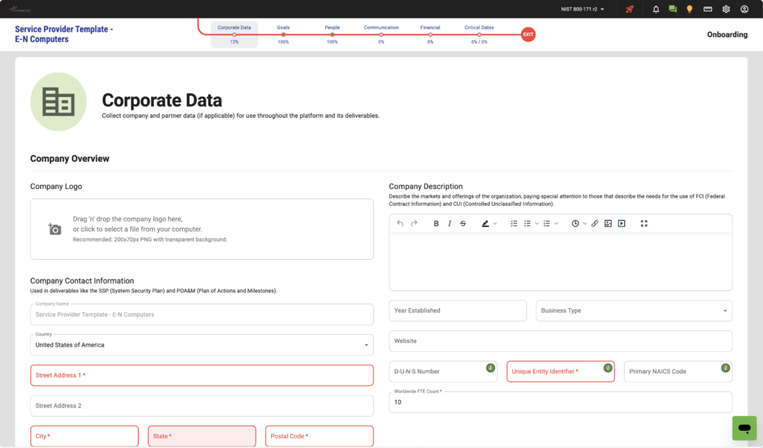Open the green chat messages icon
Screen dimensions: 763x448
[673, 9]
